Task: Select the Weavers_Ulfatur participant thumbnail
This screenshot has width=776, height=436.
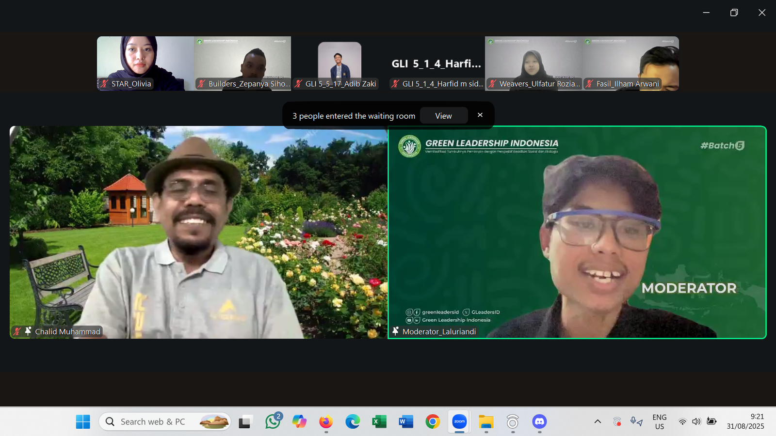Action: point(533,63)
